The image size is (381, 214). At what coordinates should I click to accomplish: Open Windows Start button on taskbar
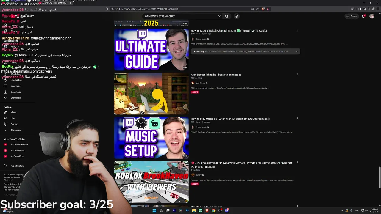pyautogui.click(x=154, y=210)
